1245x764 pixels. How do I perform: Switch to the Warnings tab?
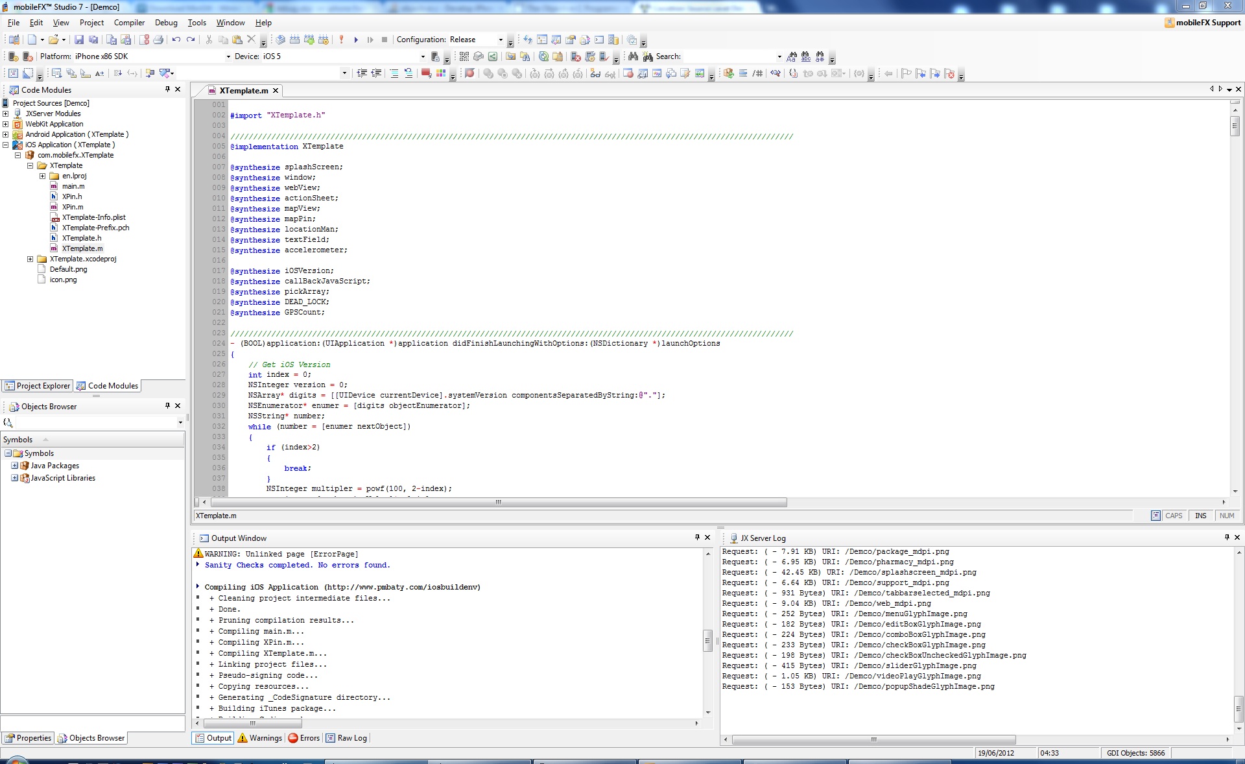pyautogui.click(x=265, y=738)
